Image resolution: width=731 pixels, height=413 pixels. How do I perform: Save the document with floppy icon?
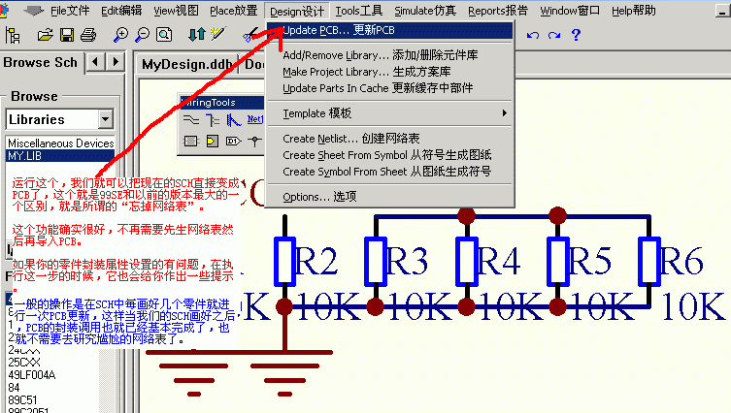click(x=67, y=35)
